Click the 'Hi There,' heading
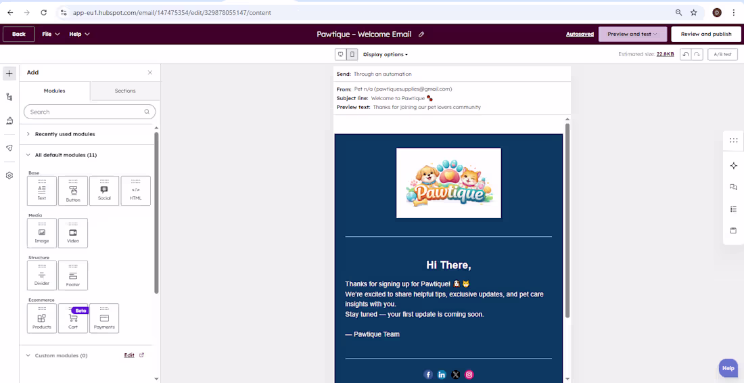744x383 pixels. 448,265
